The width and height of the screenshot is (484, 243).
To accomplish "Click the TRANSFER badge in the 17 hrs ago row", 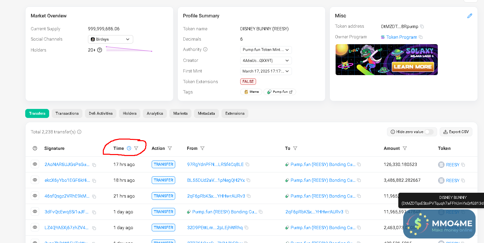I will click(x=163, y=164).
